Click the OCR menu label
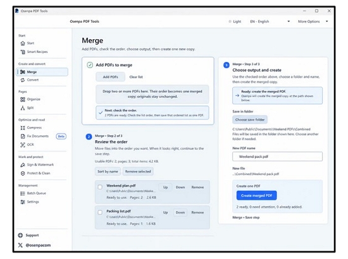The image size is (348, 259). 30,145
